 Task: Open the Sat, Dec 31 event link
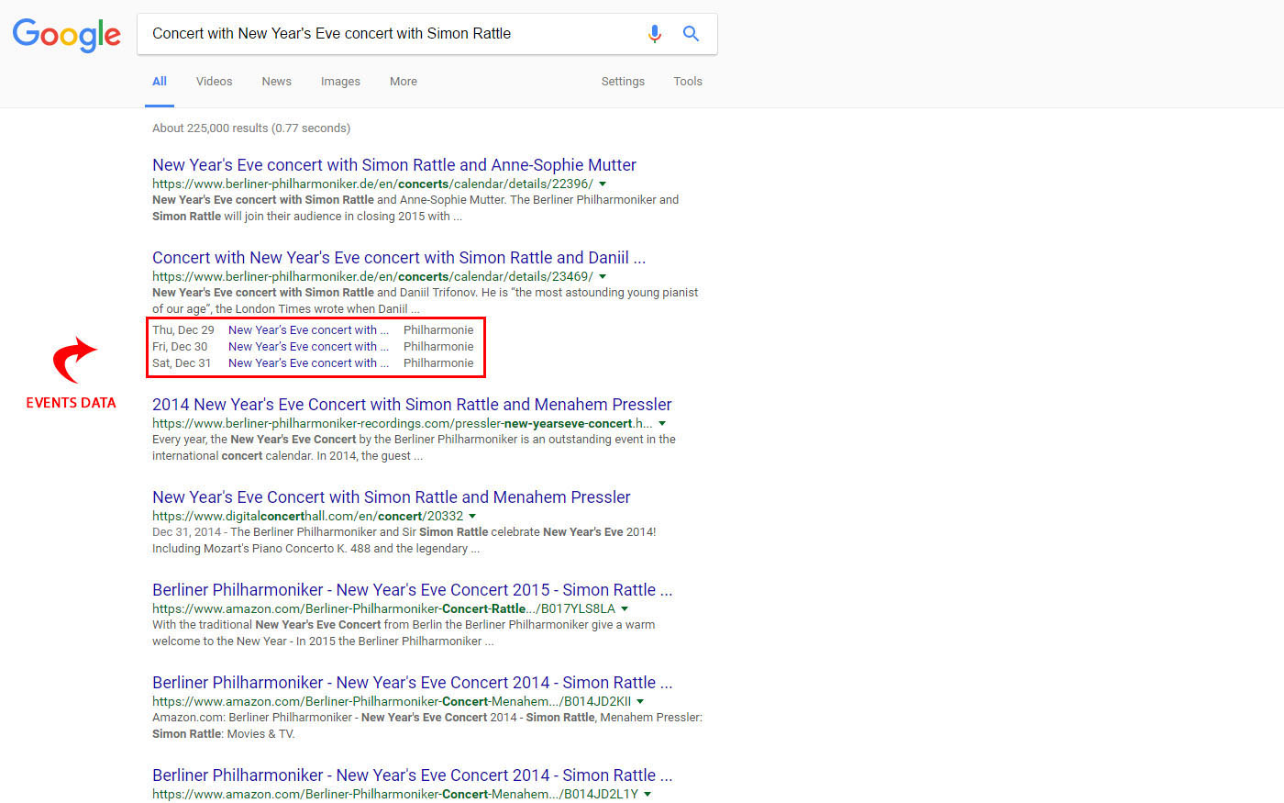tap(308, 363)
